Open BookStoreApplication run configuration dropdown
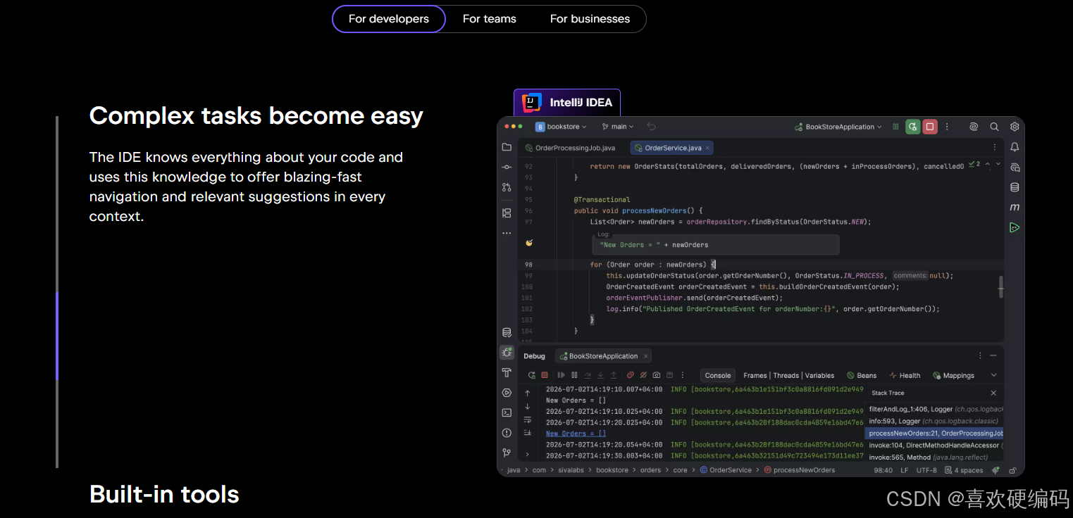The height and width of the screenshot is (518, 1073). pos(838,127)
